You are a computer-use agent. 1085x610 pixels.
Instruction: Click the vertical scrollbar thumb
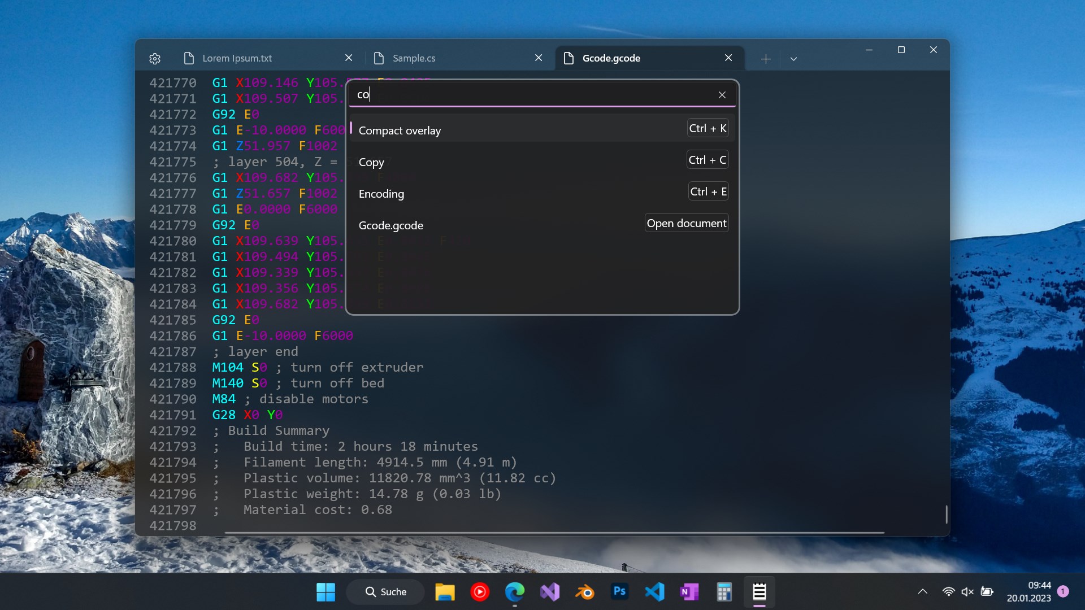pyautogui.click(x=946, y=513)
